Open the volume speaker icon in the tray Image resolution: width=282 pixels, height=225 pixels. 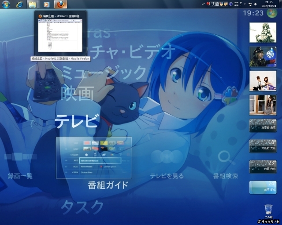click(256, 4)
